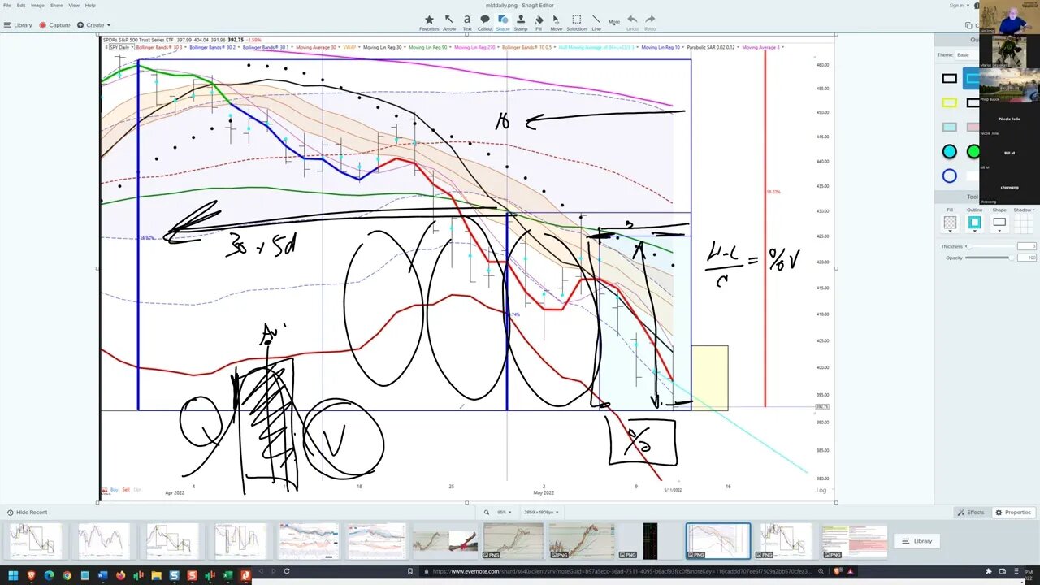Image resolution: width=1040 pixels, height=585 pixels.
Task: Choose the cyan filled circle quick style
Action: coord(949,152)
